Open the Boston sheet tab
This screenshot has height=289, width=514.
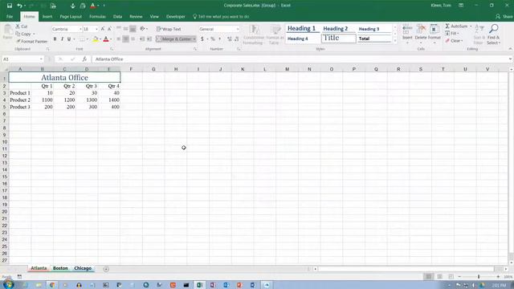[60, 268]
